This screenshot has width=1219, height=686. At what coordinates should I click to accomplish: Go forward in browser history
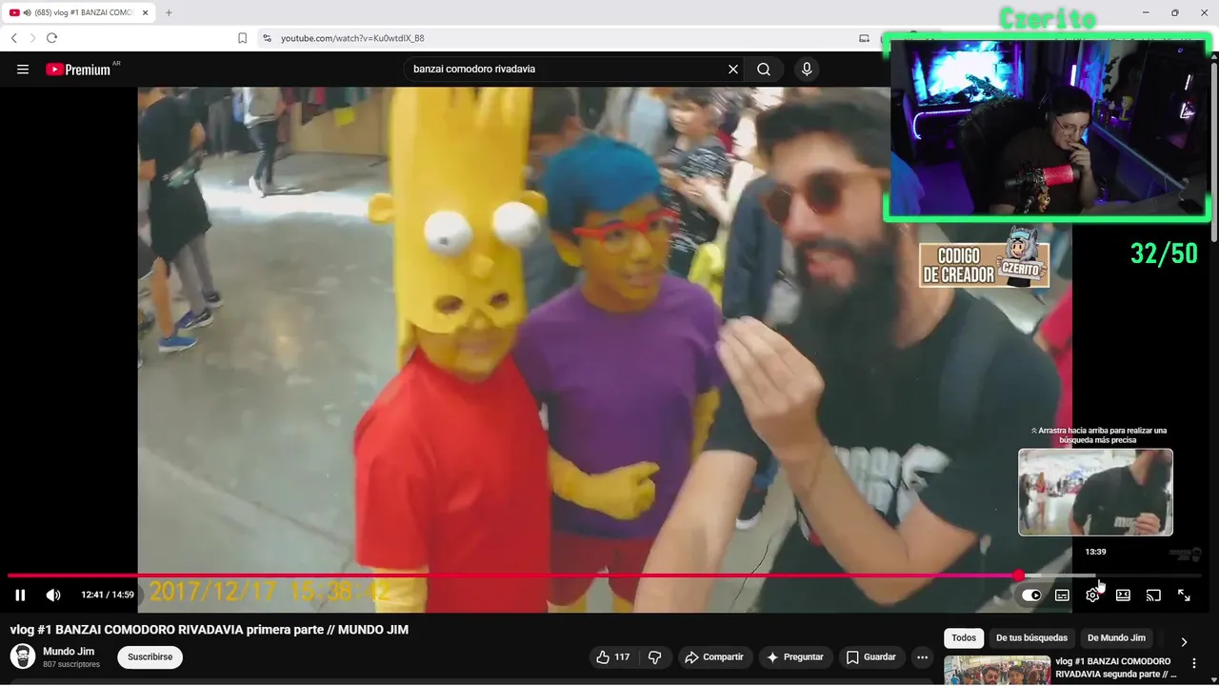tap(32, 38)
